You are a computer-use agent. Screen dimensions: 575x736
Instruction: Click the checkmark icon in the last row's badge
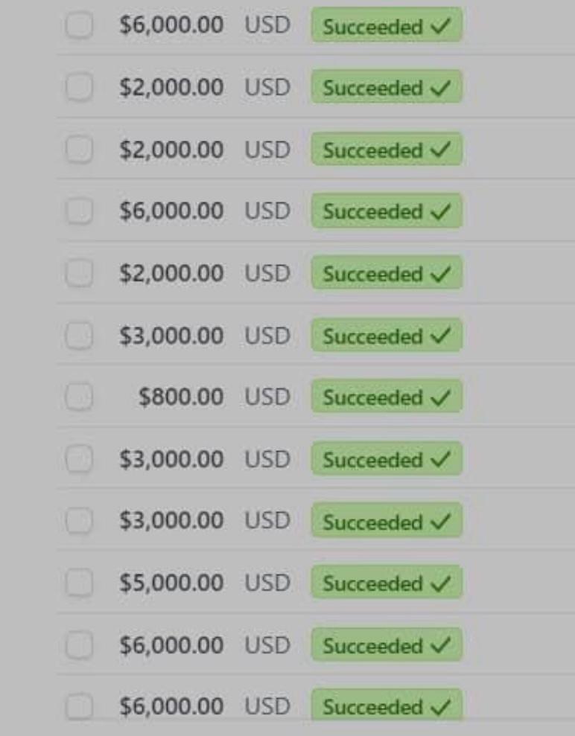440,706
